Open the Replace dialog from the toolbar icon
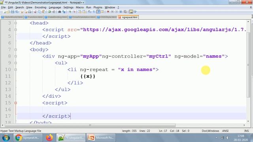The image size is (253, 142). click(x=64, y=12)
